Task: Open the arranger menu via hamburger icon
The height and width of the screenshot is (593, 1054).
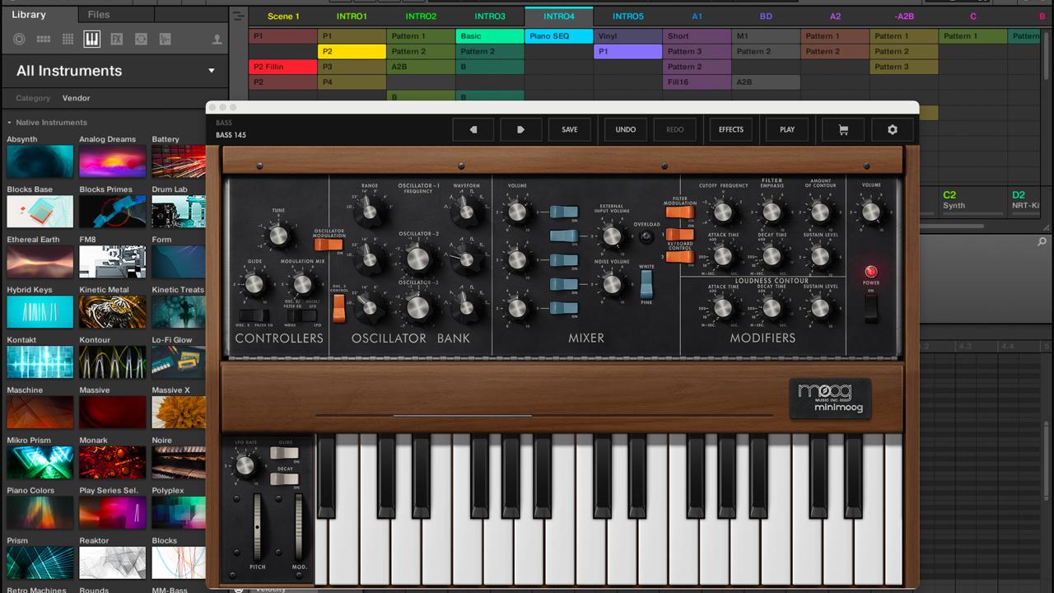Action: tap(238, 15)
